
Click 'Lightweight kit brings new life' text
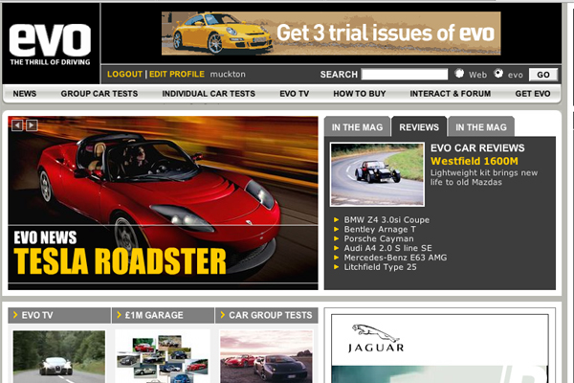point(484,177)
